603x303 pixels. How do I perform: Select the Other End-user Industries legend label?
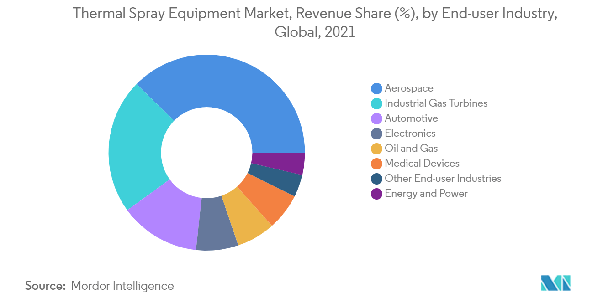[443, 178]
